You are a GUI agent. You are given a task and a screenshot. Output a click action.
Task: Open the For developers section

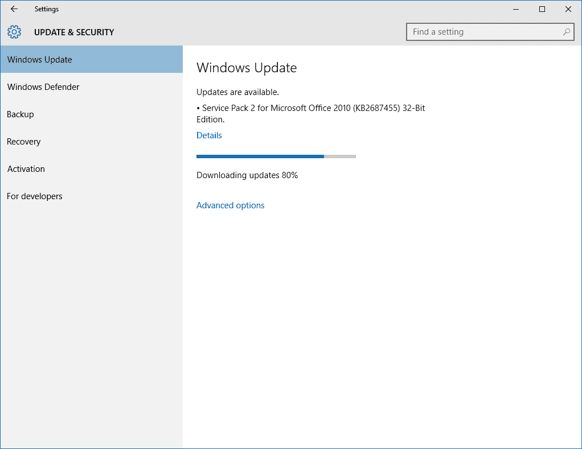click(91, 196)
